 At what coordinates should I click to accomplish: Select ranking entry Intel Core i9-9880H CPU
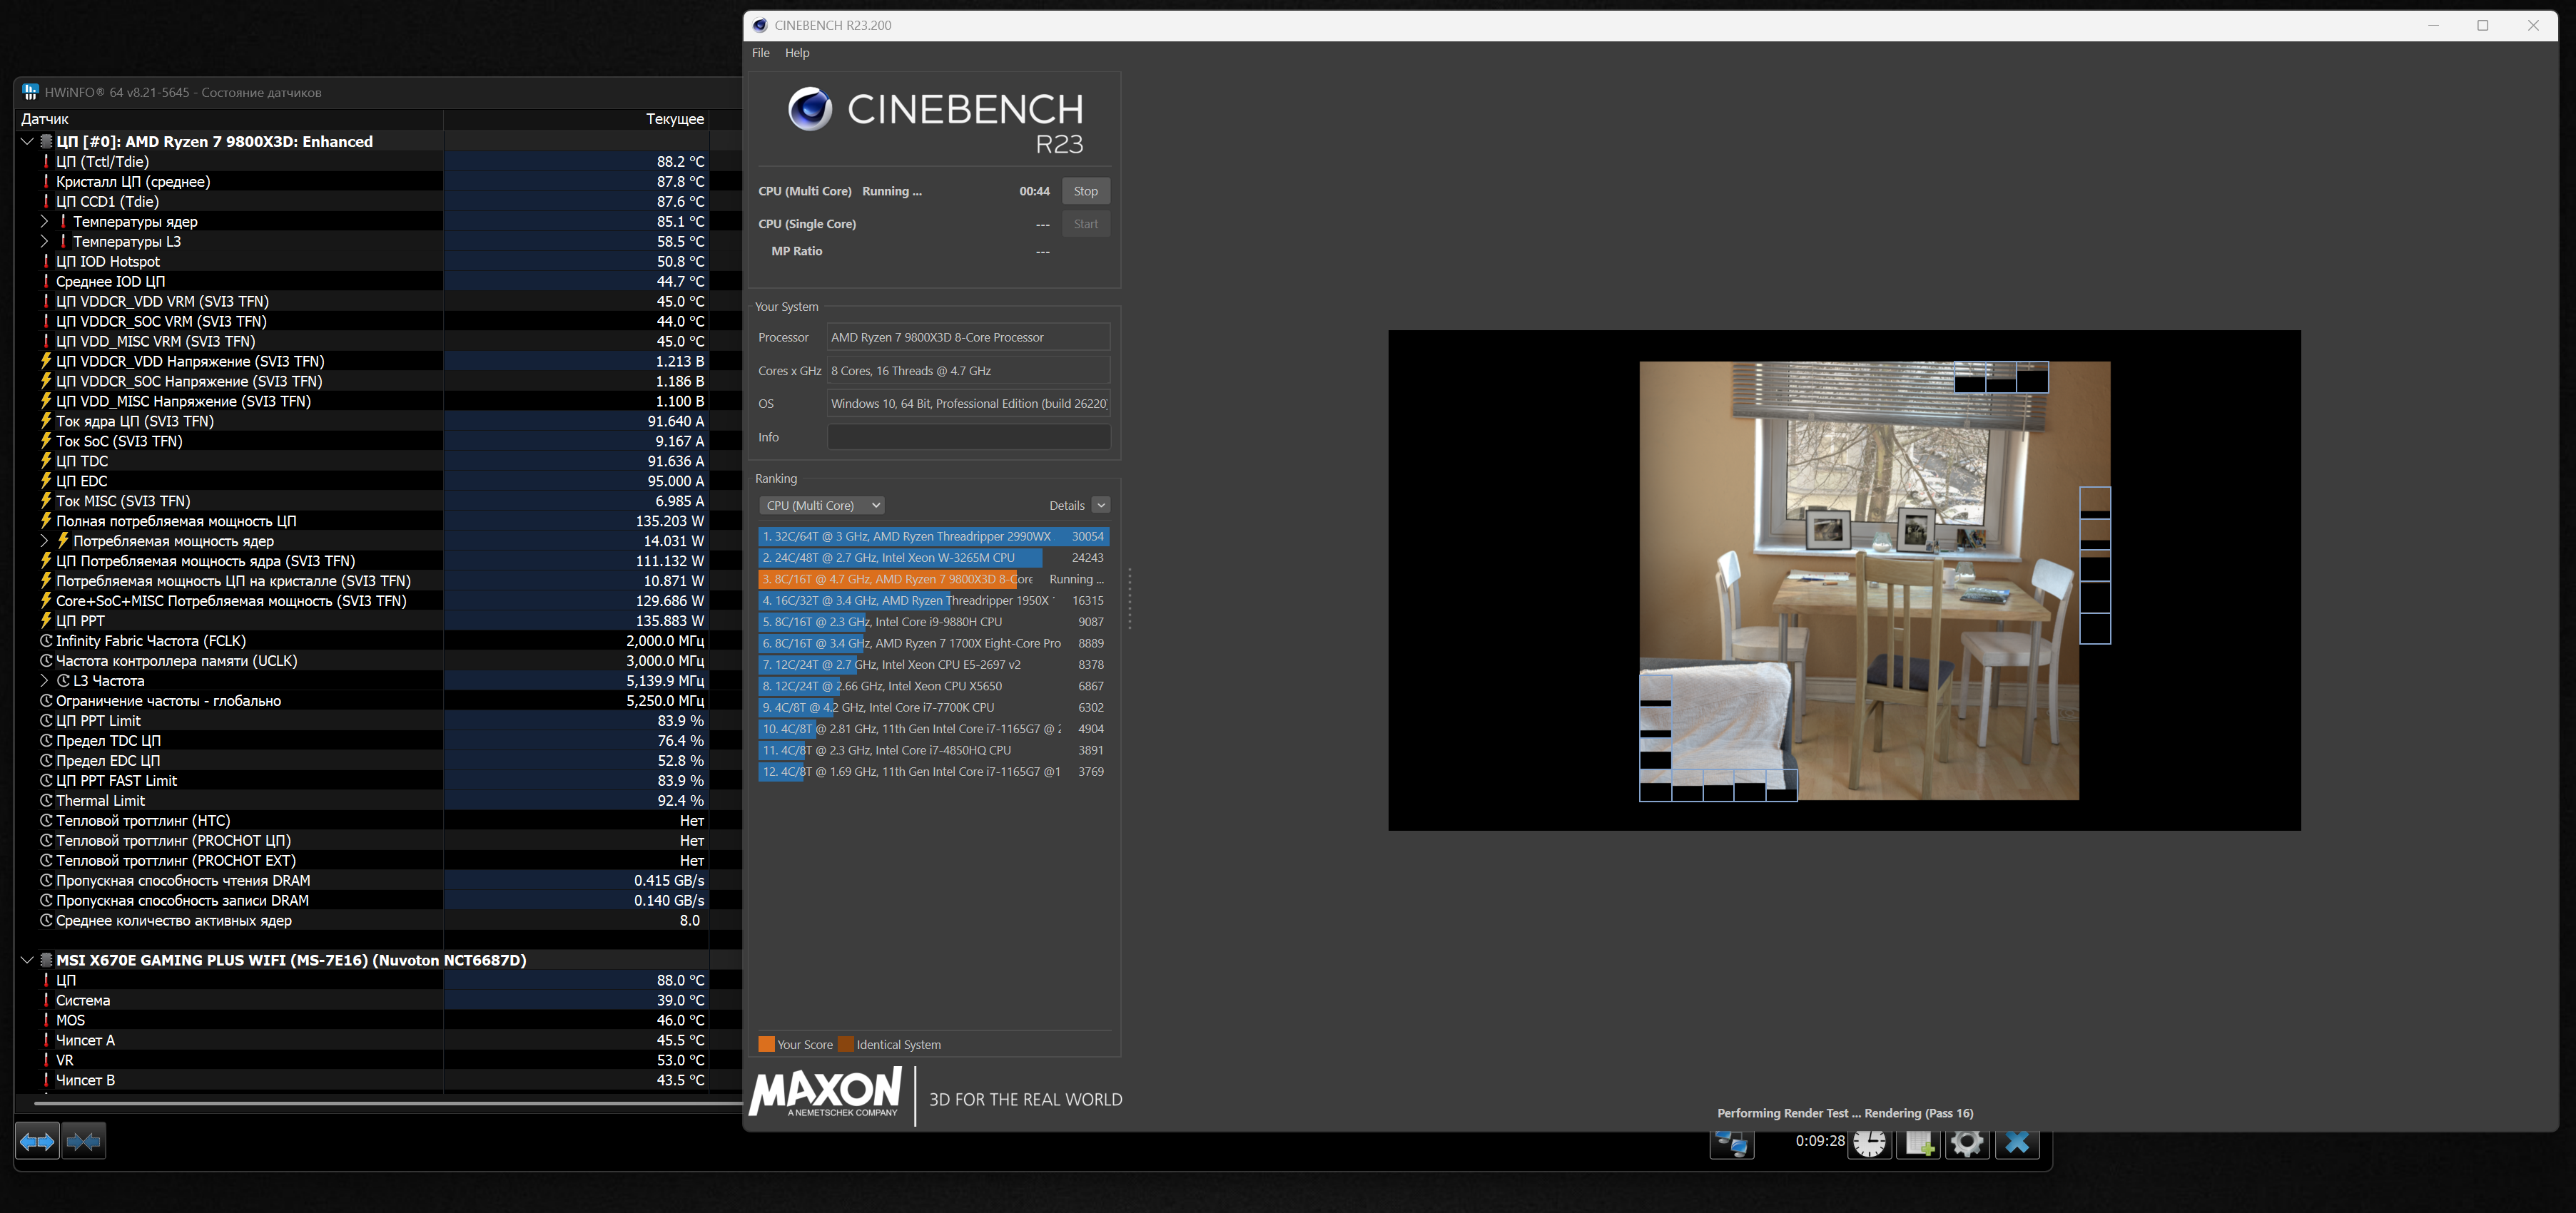click(x=933, y=622)
